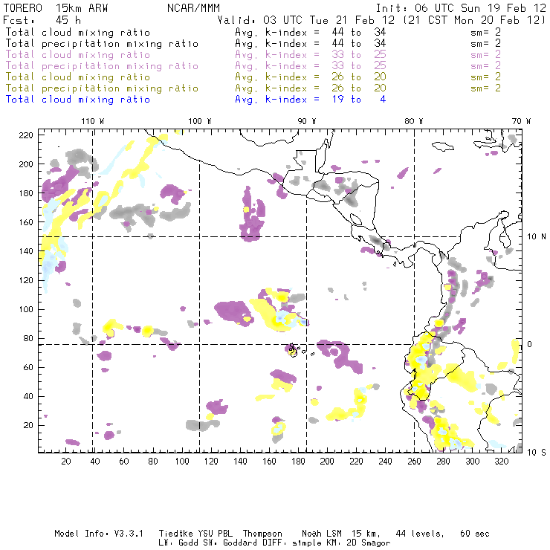This screenshot has width=550, height=550.
Task: Click 'Avg. k-index = 26 to 20' on olive precipitation row
Action: click(311, 88)
